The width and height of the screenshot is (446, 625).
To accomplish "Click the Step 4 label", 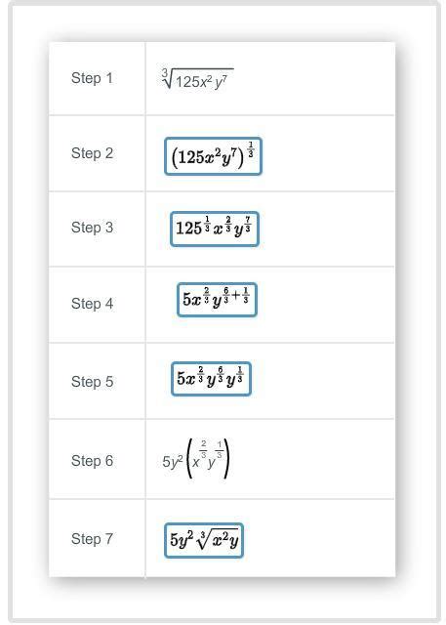I will pos(92,304).
